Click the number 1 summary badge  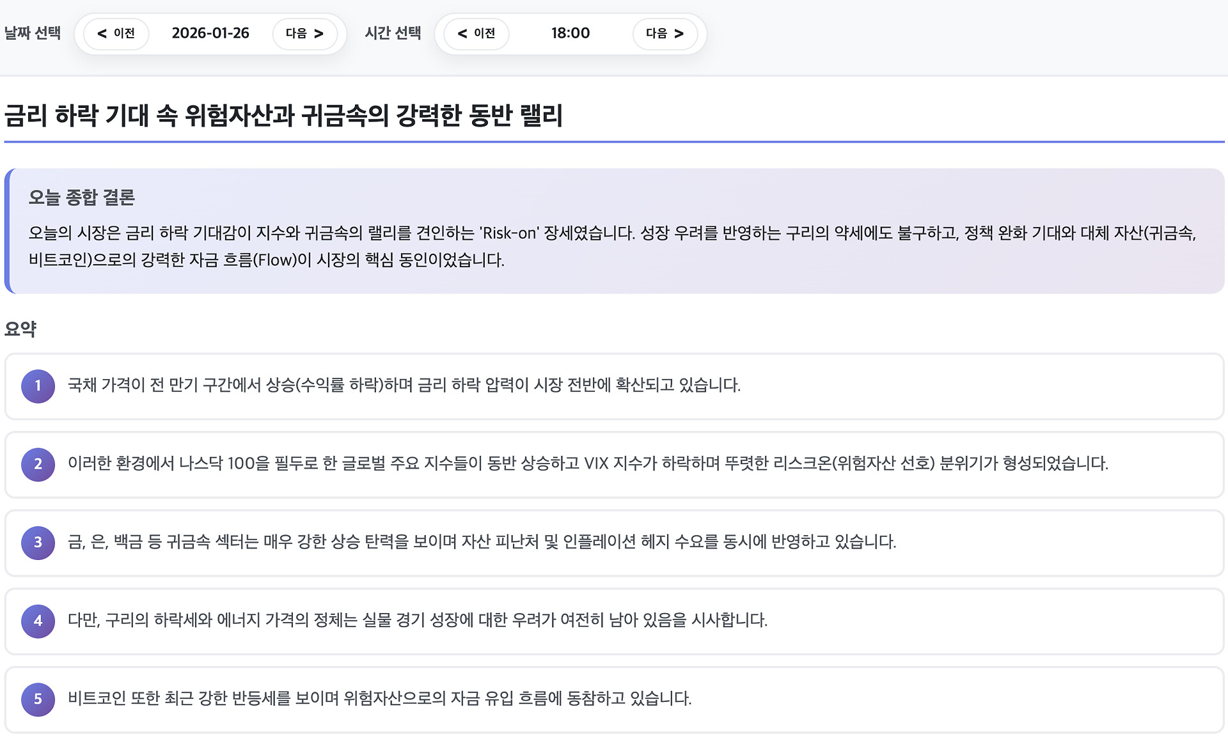click(x=38, y=386)
